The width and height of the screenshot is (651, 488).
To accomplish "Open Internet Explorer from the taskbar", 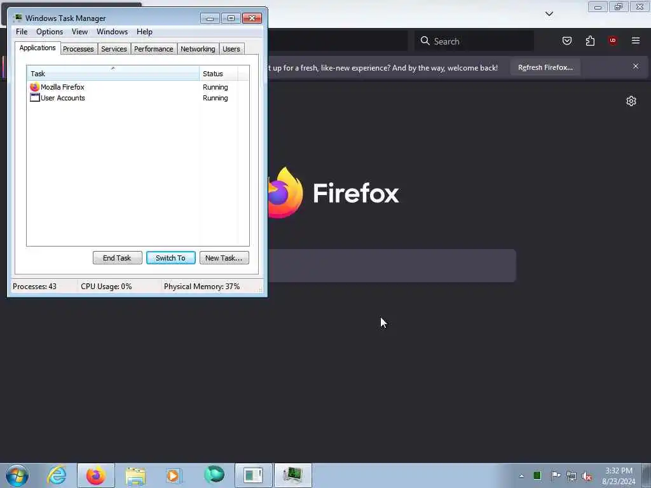I will pyautogui.click(x=57, y=475).
